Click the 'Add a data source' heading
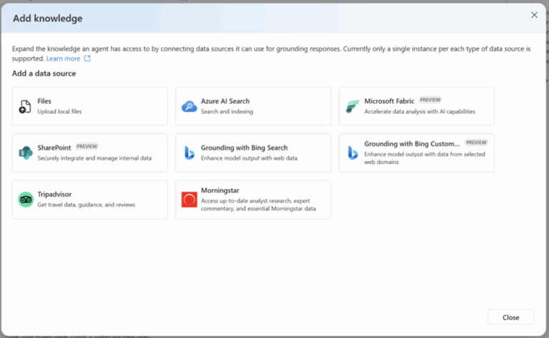 tap(44, 73)
